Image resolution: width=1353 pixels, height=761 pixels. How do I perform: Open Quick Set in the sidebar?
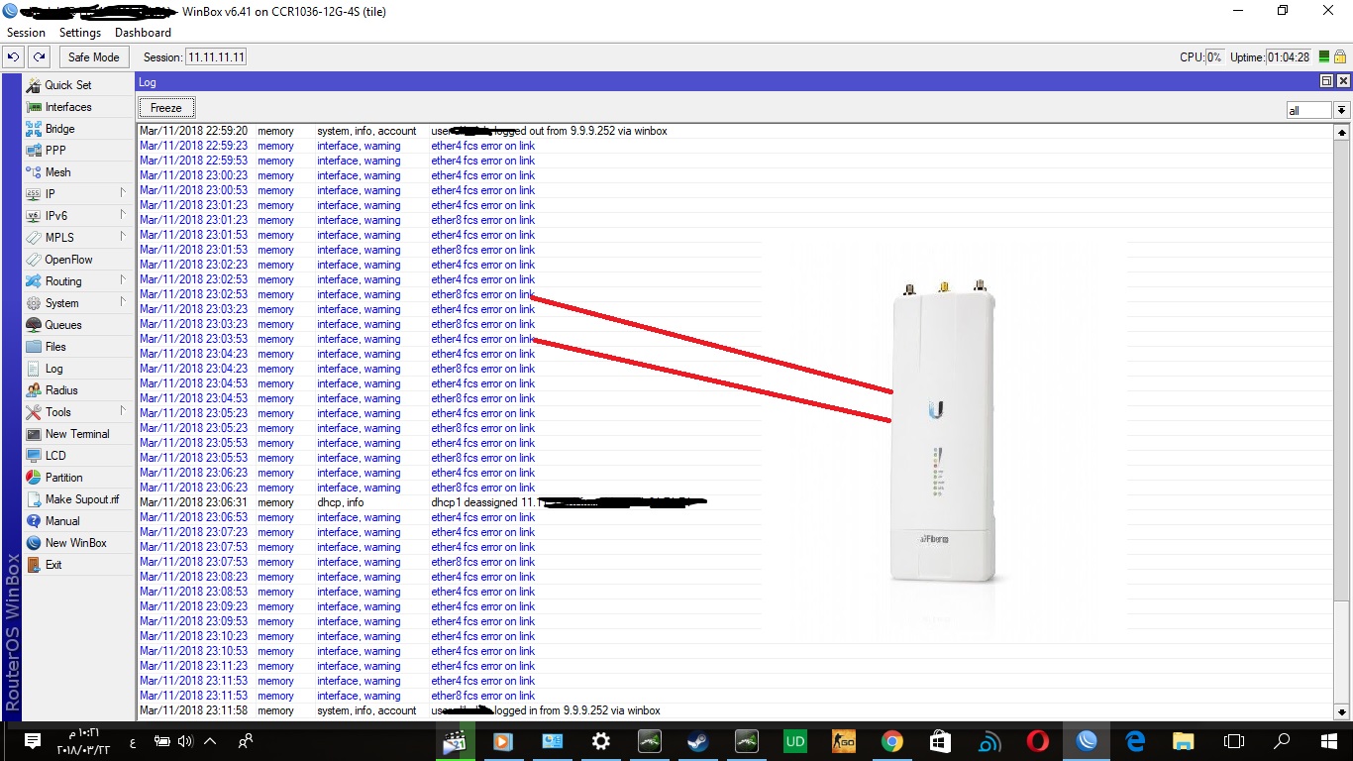(67, 85)
